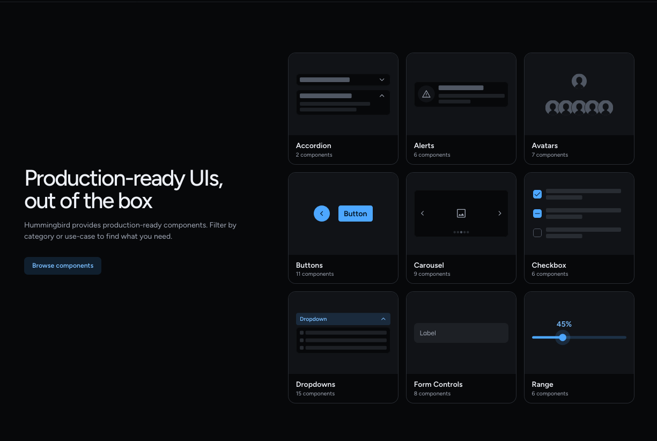Select the blue circular back-chevron in Buttons preview
Screen dimensions: 657x441
(322, 214)
